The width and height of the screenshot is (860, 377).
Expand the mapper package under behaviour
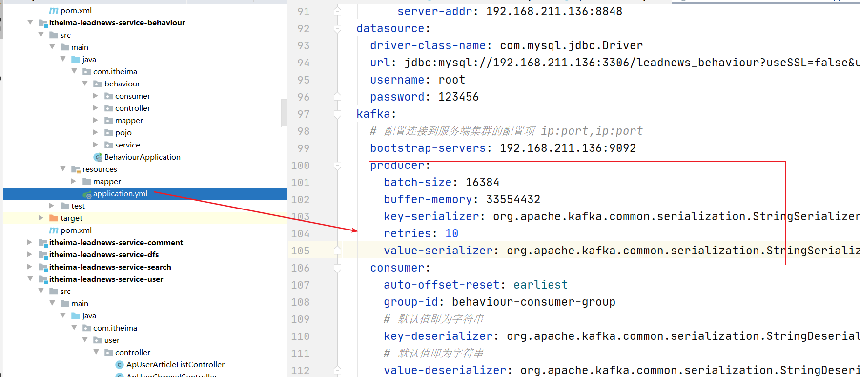pos(96,120)
